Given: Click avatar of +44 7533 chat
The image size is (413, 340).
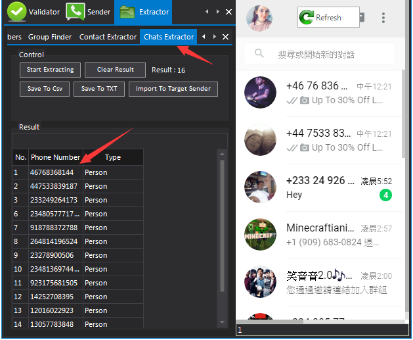Looking at the screenshot, I should pyautogui.click(x=260, y=140).
